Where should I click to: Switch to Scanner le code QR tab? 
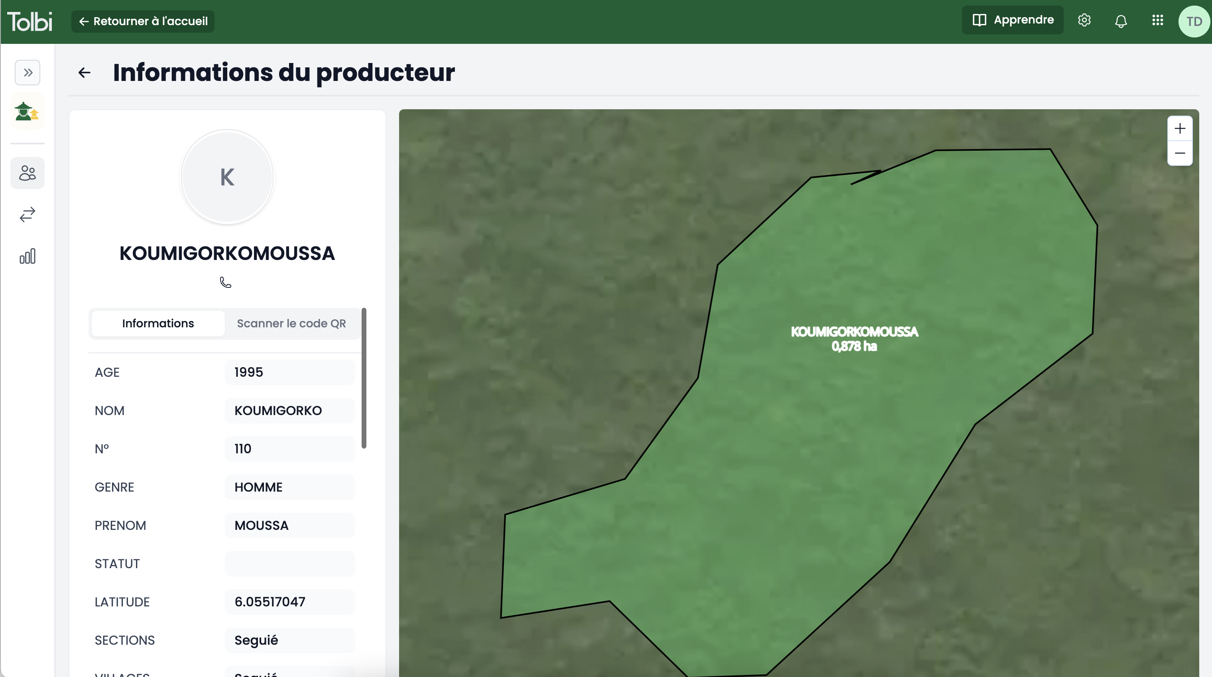tap(291, 323)
